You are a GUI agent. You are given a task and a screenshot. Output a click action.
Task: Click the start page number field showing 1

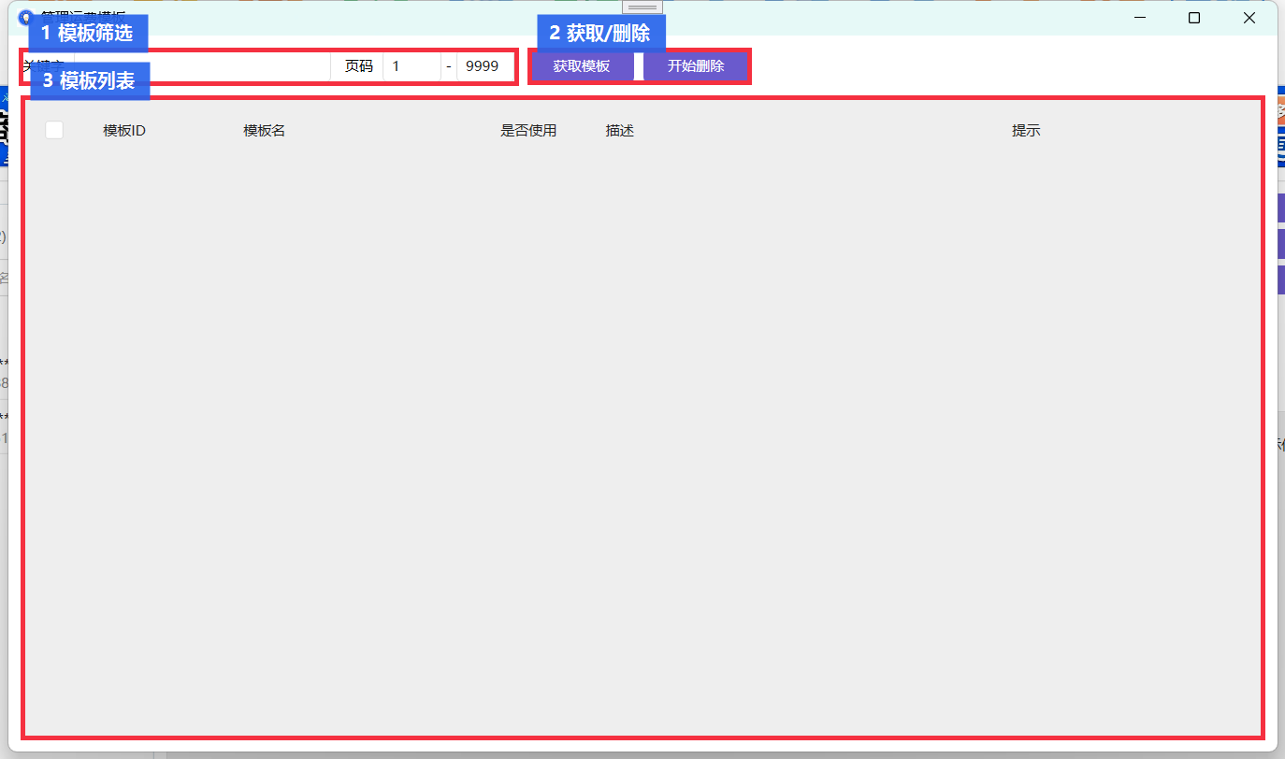coord(411,66)
